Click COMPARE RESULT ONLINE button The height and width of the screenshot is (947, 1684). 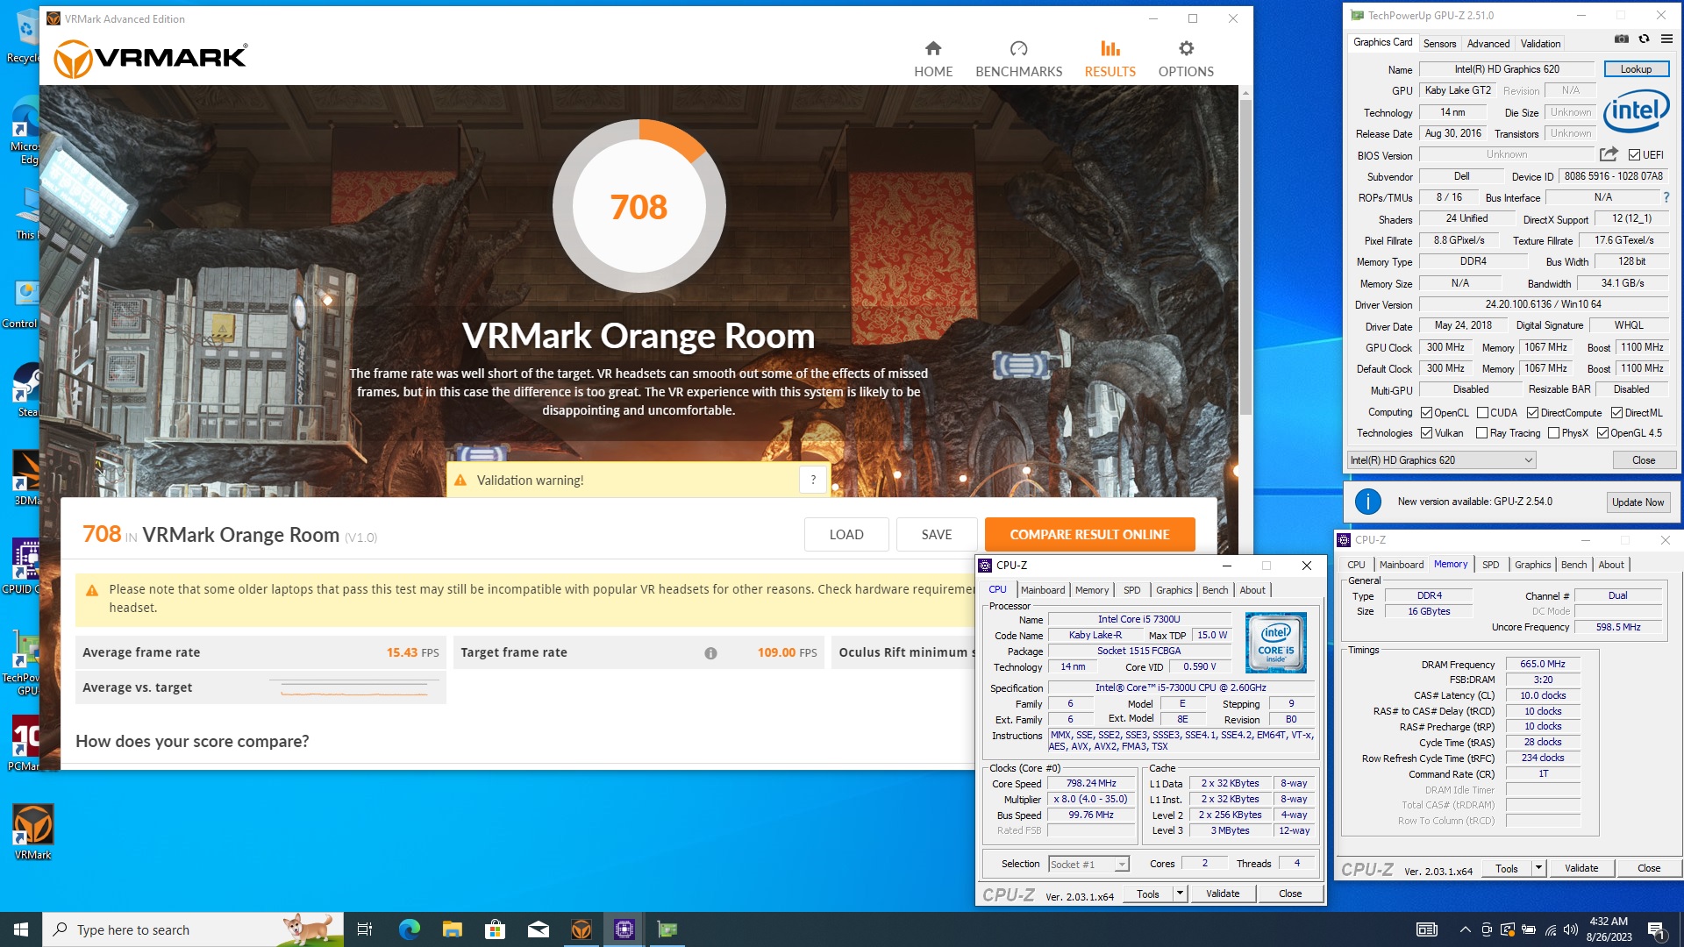[1089, 534]
